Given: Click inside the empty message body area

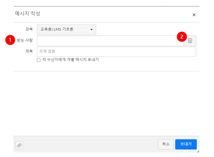Looking at the screenshot, I should pyautogui.click(x=106, y=102).
